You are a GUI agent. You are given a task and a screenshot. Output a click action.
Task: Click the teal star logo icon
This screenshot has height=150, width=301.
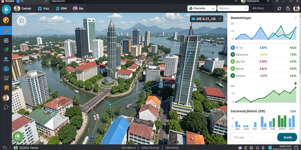tap(6, 10)
